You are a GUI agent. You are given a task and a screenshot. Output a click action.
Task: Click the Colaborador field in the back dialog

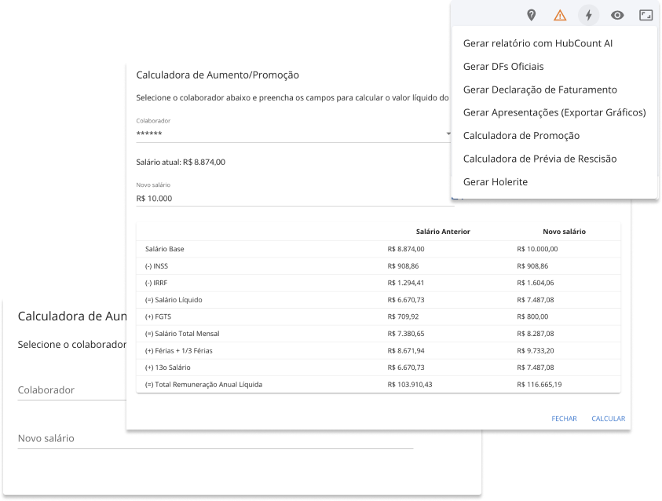point(71,390)
